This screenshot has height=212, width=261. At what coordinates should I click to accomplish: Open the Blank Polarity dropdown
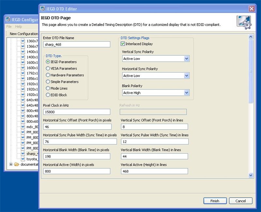click(186, 93)
